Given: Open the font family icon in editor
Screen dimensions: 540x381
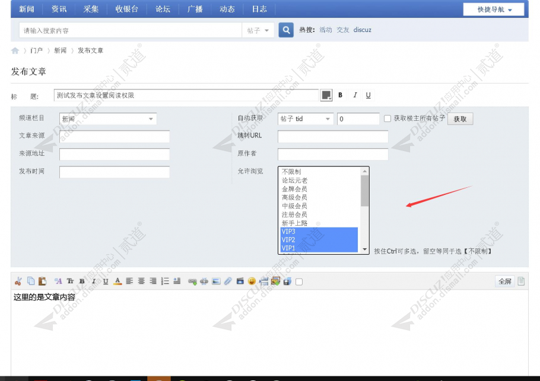Looking at the screenshot, I should pos(58,281).
